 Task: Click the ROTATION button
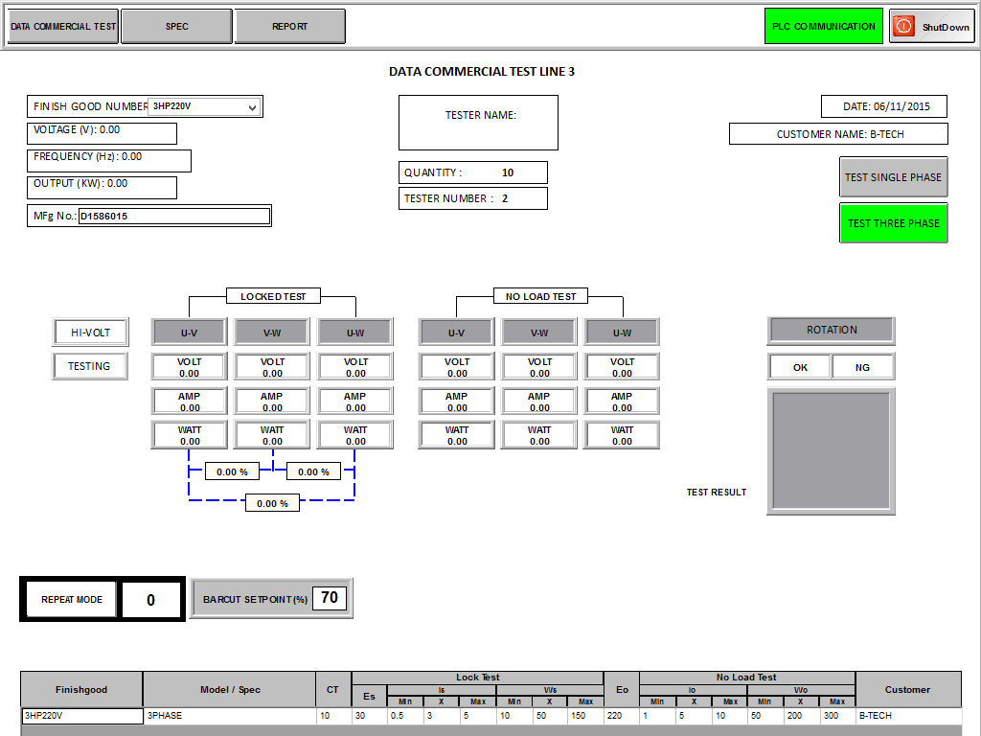pyautogui.click(x=831, y=331)
